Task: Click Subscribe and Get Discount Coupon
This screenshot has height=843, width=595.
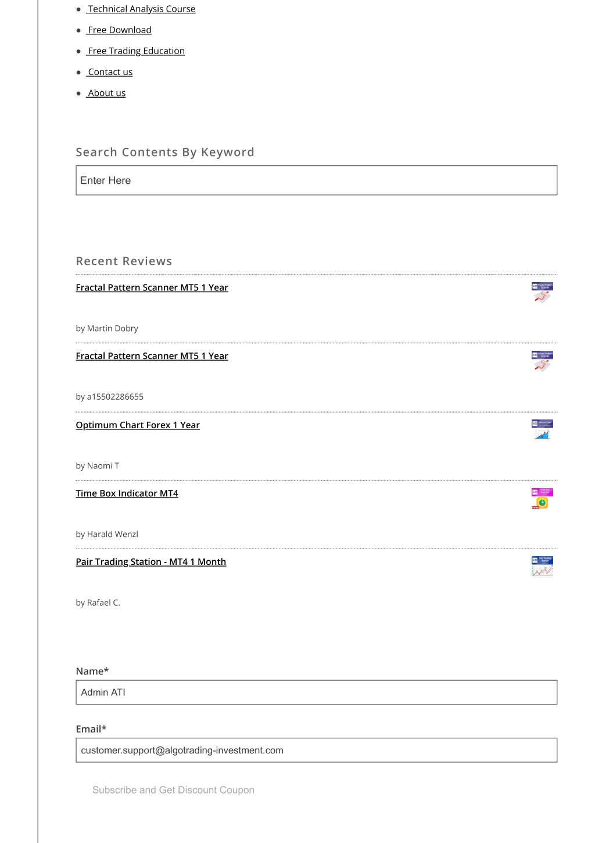Action: 173,790
